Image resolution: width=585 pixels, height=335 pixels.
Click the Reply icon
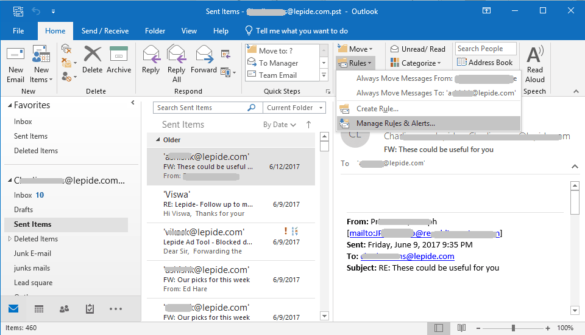pos(151,54)
